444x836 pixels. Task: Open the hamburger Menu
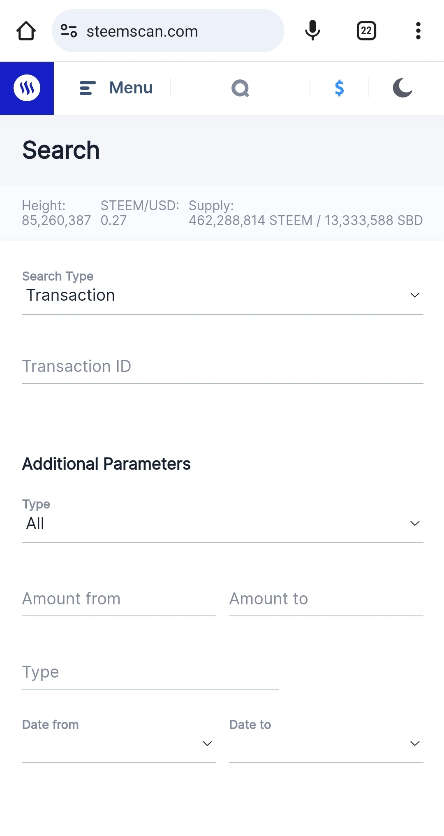point(116,88)
